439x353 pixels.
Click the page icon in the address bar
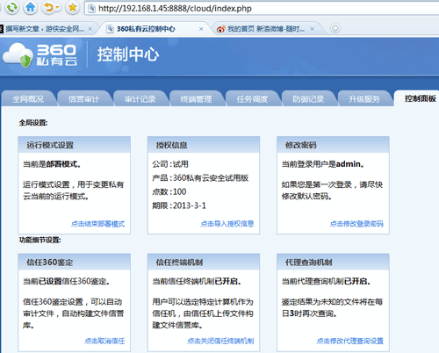(91, 8)
